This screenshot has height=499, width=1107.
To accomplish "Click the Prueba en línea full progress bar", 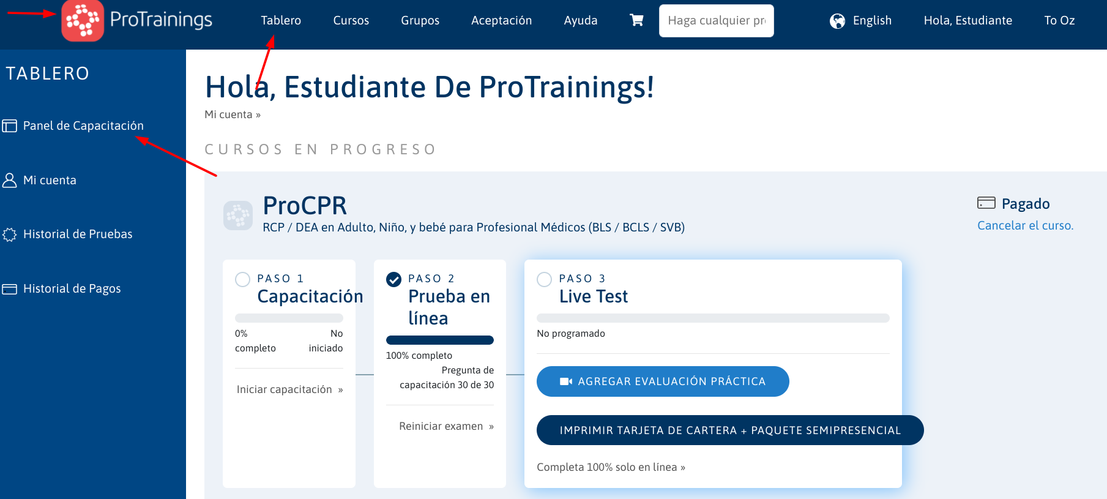I will pyautogui.click(x=440, y=340).
